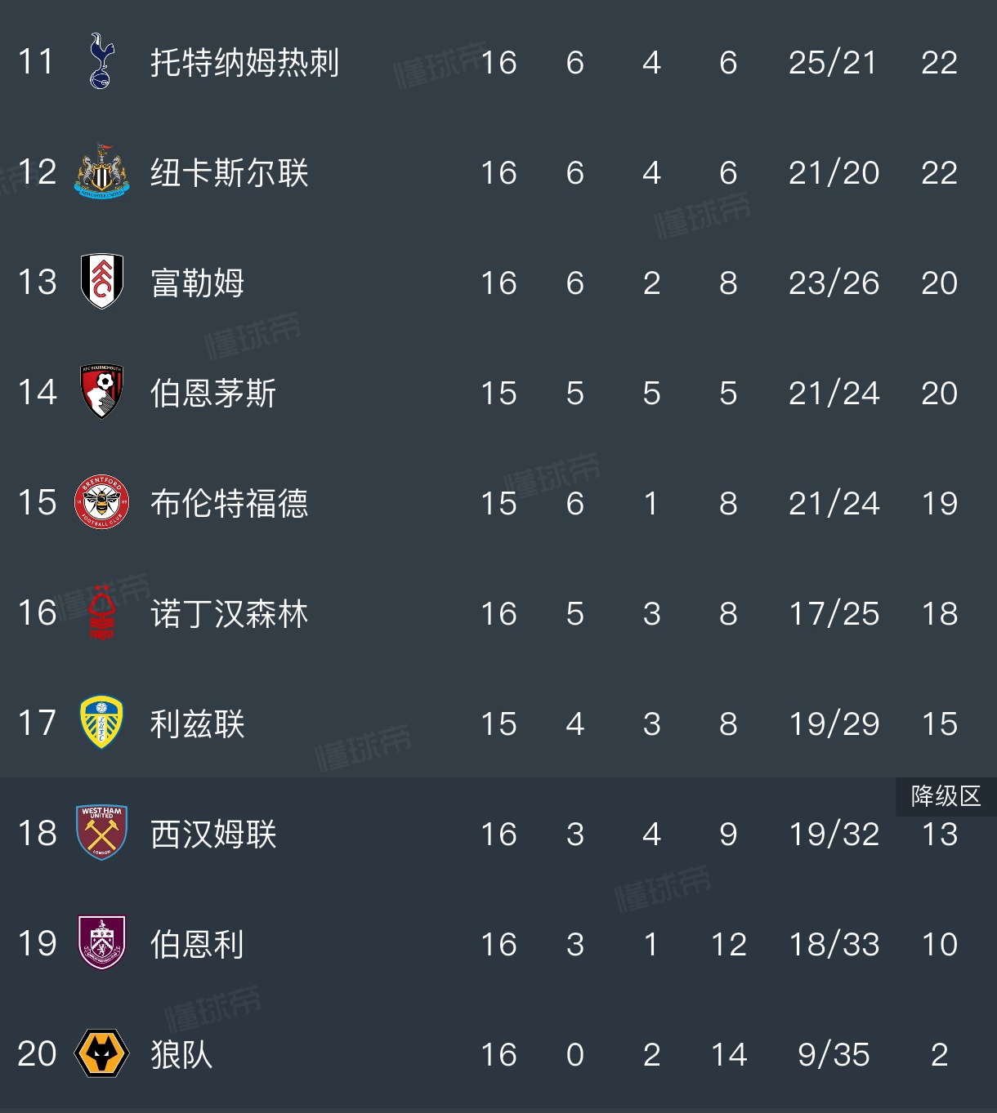
Task: Tap the rank number 17 of 利兹联
Action: [x=37, y=723]
